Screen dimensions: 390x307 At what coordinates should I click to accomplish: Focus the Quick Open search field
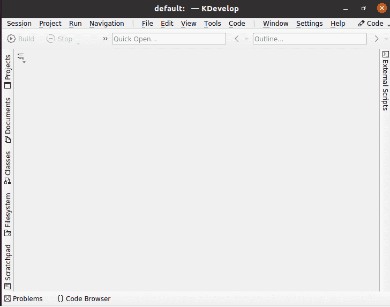point(169,39)
